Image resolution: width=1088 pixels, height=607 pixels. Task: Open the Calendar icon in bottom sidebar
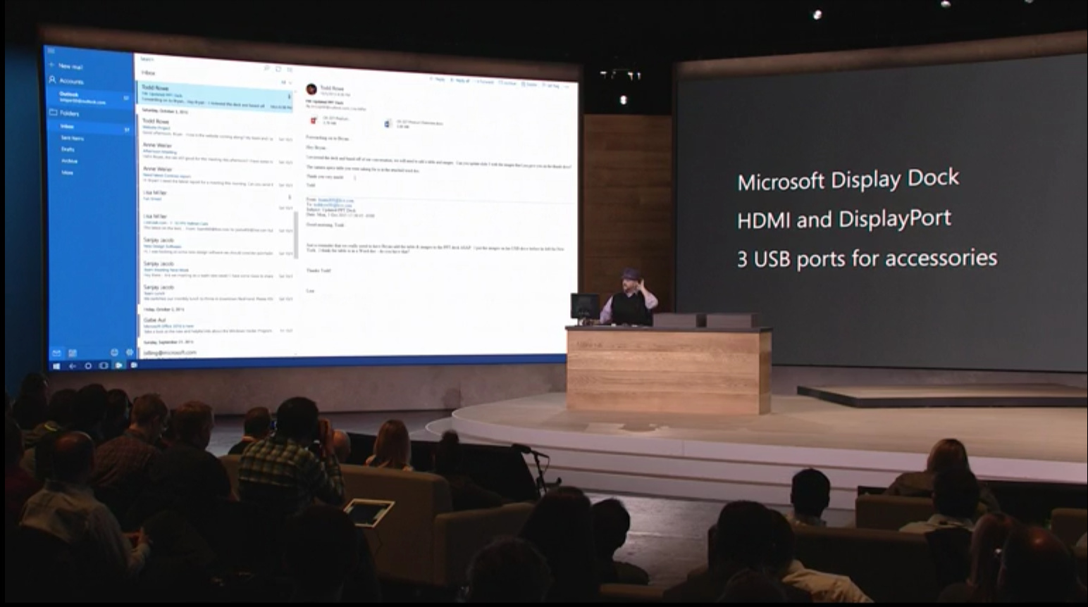pos(73,353)
